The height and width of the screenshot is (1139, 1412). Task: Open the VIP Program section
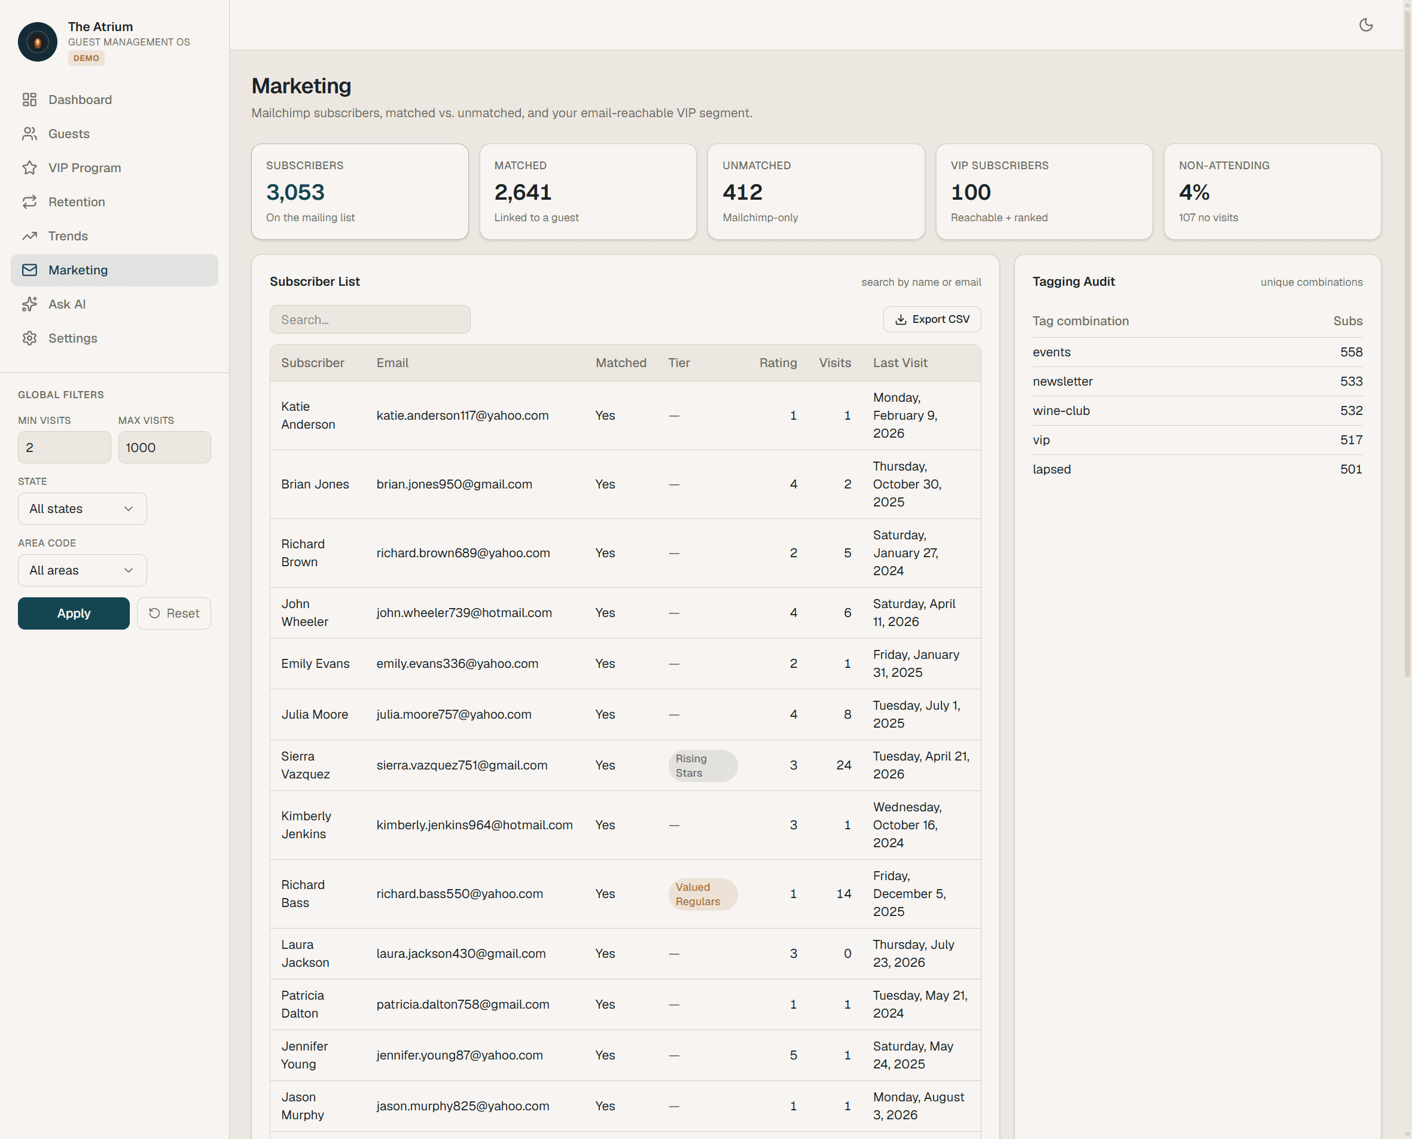[114, 168]
